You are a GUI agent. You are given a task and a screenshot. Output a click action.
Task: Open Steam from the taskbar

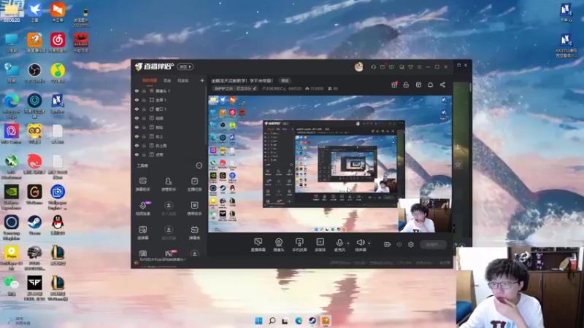tap(312, 321)
